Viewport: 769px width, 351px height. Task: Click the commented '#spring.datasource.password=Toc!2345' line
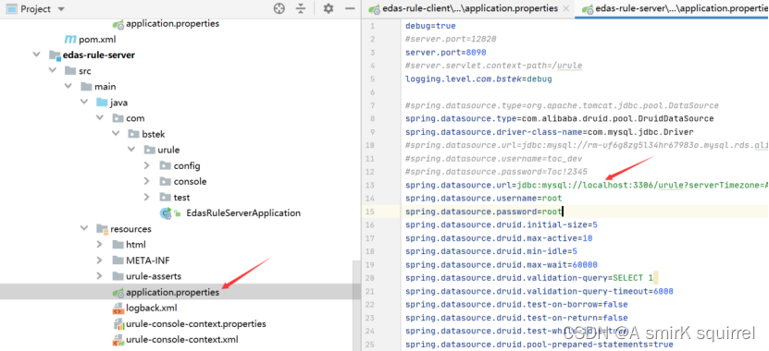(496, 172)
